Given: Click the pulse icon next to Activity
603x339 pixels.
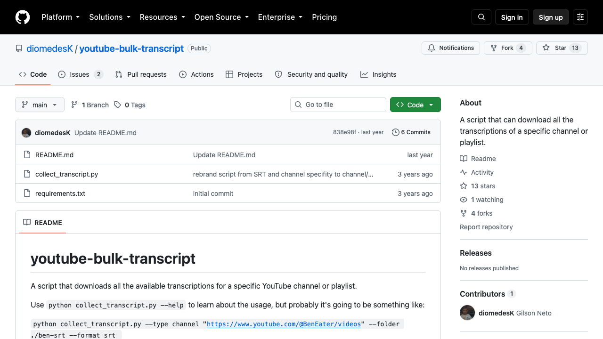Looking at the screenshot, I should 464,172.
